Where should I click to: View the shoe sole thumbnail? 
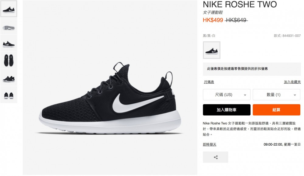tap(9, 26)
